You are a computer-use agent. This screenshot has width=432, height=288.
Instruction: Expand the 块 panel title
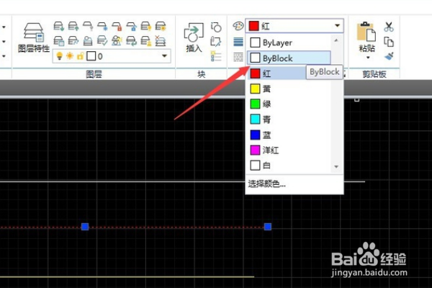[x=202, y=74]
